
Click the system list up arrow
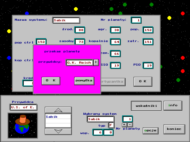click(x=58, y=110)
